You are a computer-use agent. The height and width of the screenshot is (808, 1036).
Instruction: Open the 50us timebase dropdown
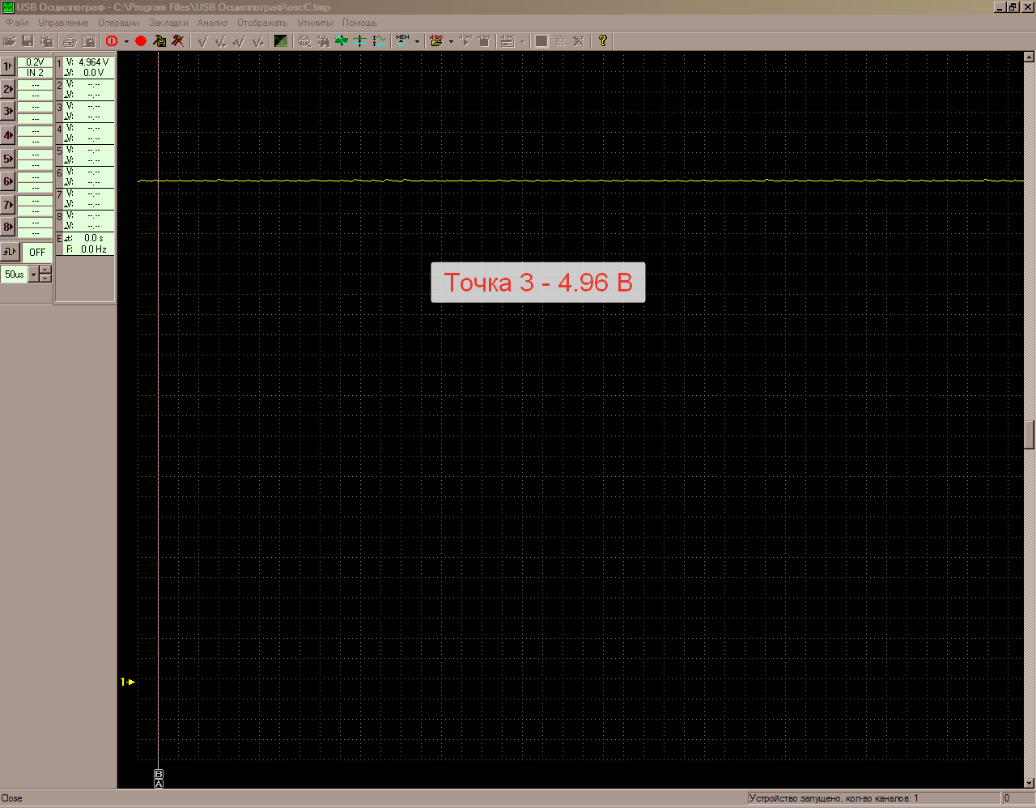[33, 274]
